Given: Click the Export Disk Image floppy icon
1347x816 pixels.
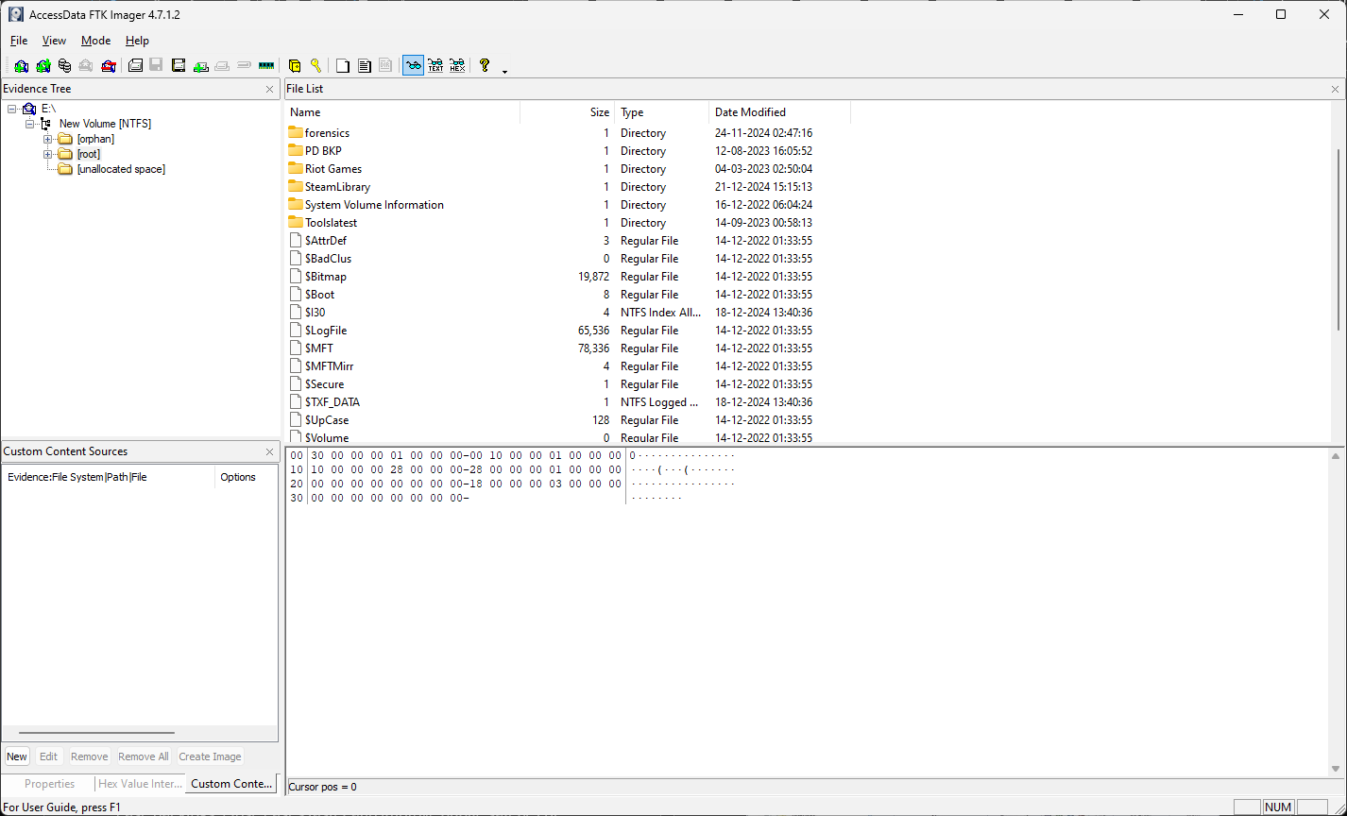Looking at the screenshot, I should click(x=156, y=66).
